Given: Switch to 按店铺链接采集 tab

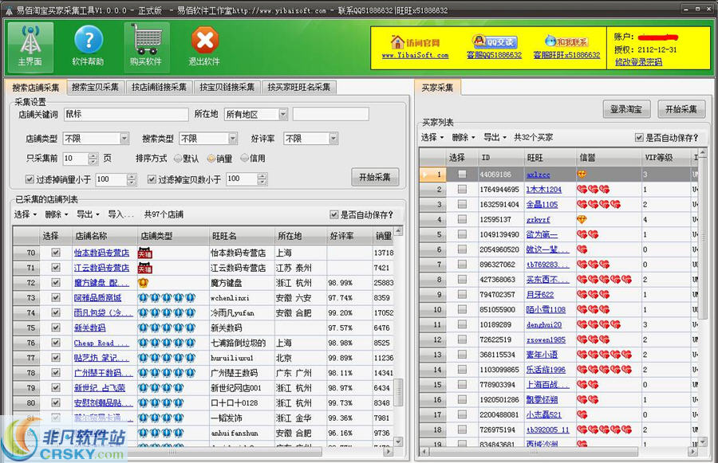Looking at the screenshot, I should click(159, 87).
